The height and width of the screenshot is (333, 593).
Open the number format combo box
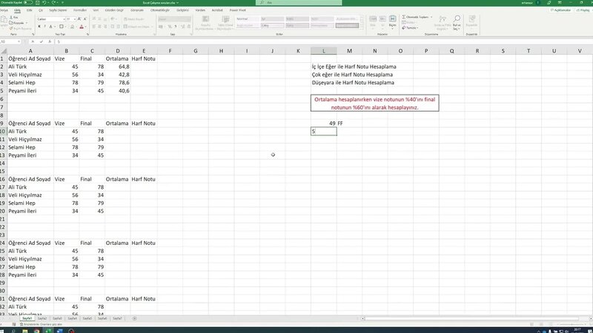[x=174, y=19]
